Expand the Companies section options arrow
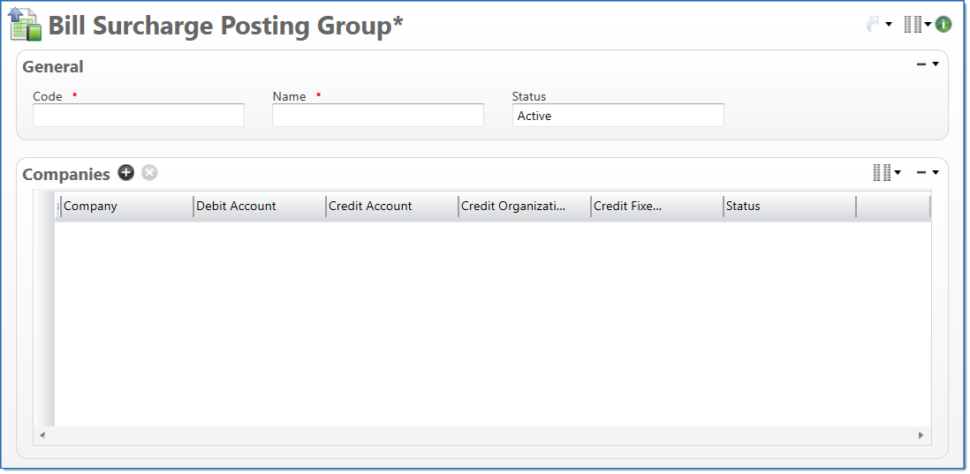 point(936,173)
